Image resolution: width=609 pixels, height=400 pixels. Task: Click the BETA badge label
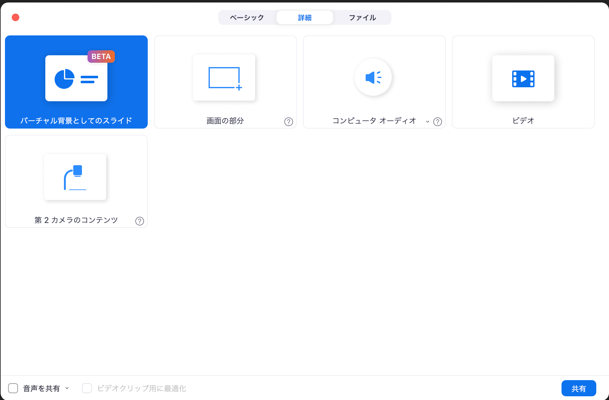(x=101, y=57)
